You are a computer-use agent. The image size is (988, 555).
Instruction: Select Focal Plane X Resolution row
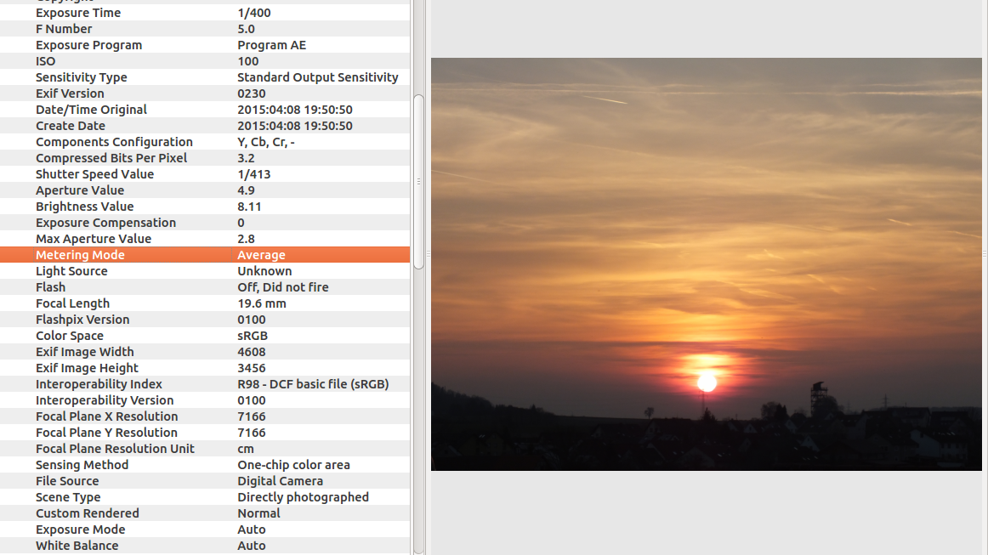coord(205,416)
